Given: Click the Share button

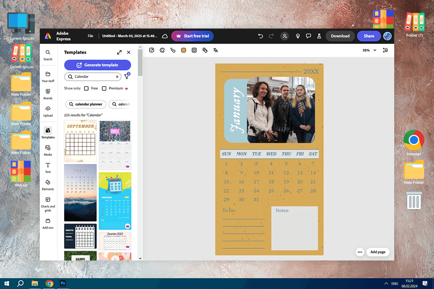Looking at the screenshot, I should pos(369,36).
